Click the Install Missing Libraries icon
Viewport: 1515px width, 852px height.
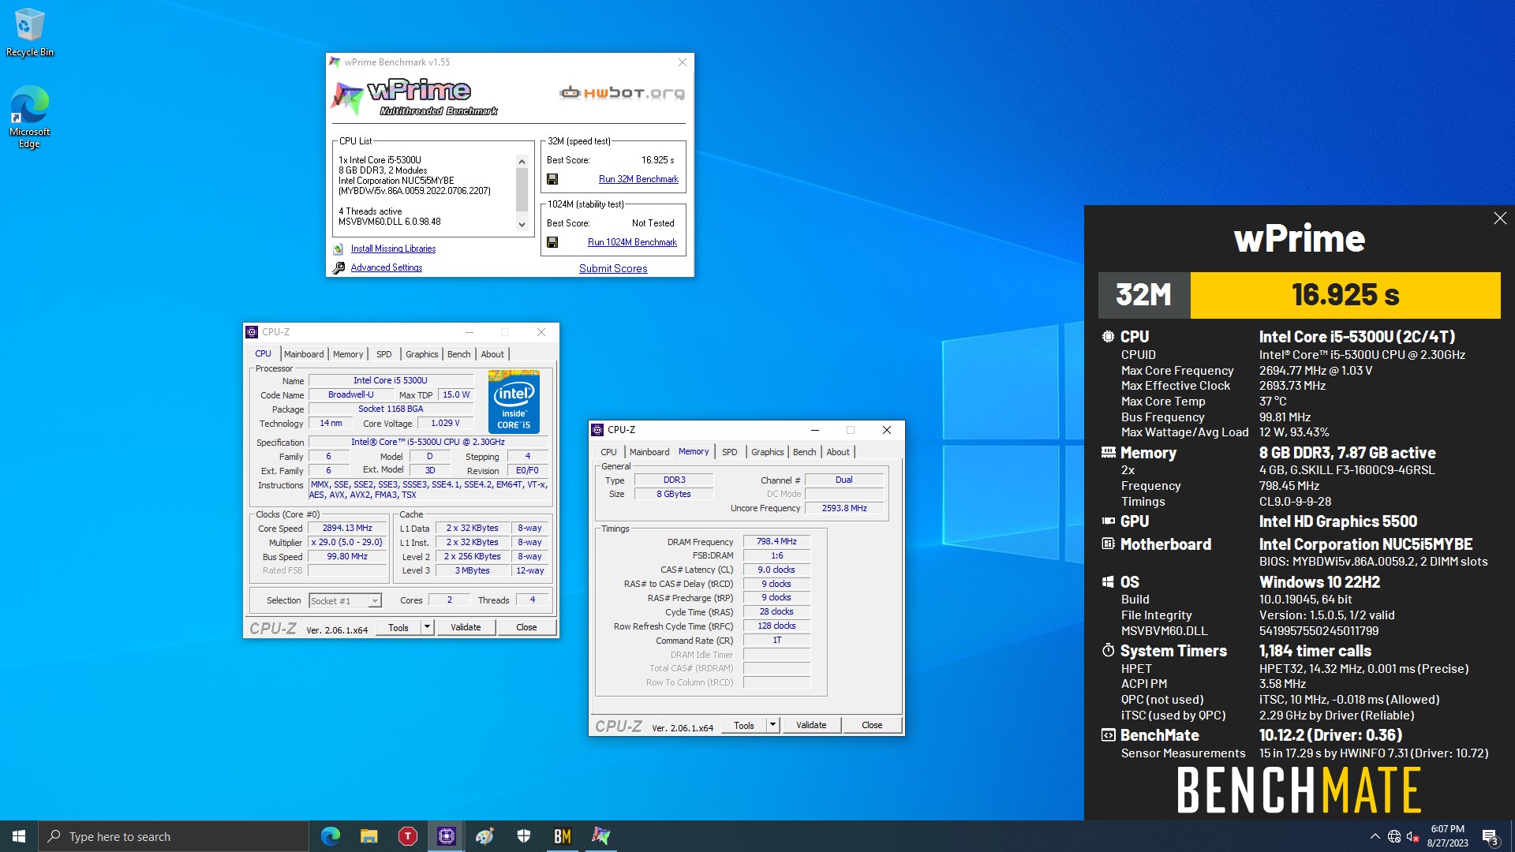click(339, 248)
